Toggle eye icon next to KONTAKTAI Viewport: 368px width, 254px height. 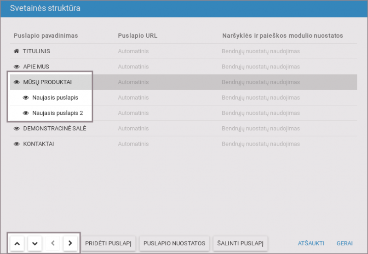(x=17, y=144)
